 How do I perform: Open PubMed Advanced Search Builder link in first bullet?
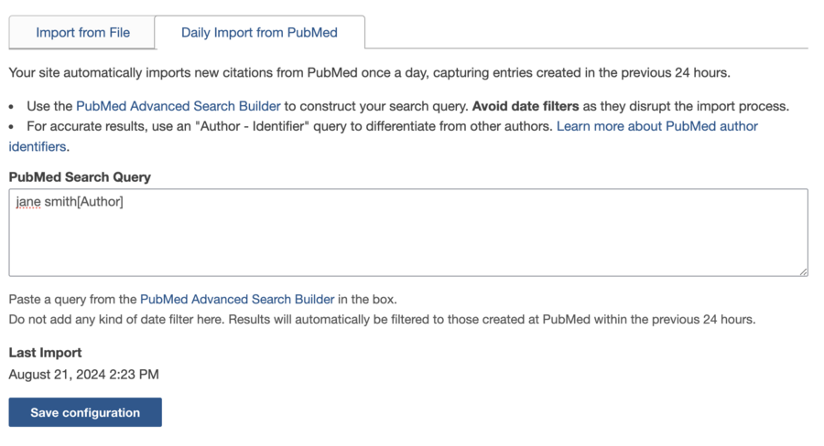[178, 106]
